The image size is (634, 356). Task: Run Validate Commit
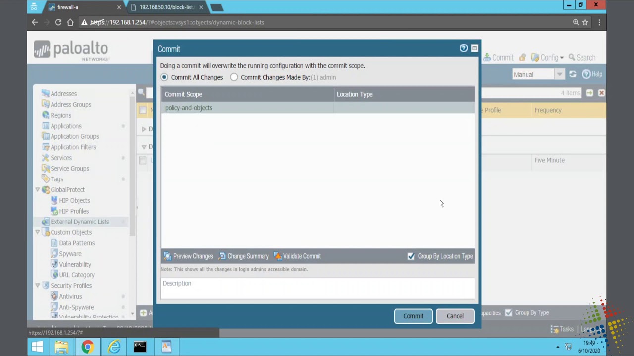tap(297, 256)
